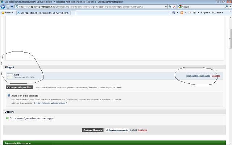The width and height of the screenshot is (232, 145).
Task: Open a new blank browser tab
Action: click(x=73, y=13)
